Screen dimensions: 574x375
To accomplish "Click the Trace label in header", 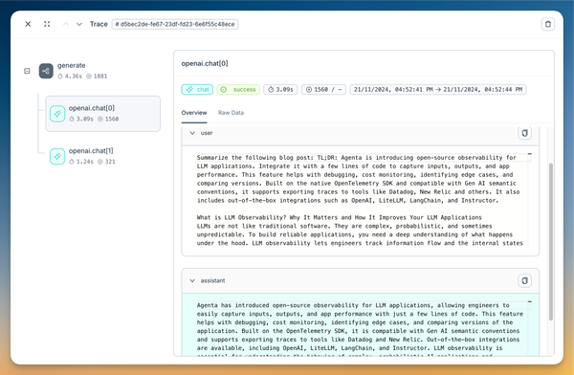I will tap(99, 24).
